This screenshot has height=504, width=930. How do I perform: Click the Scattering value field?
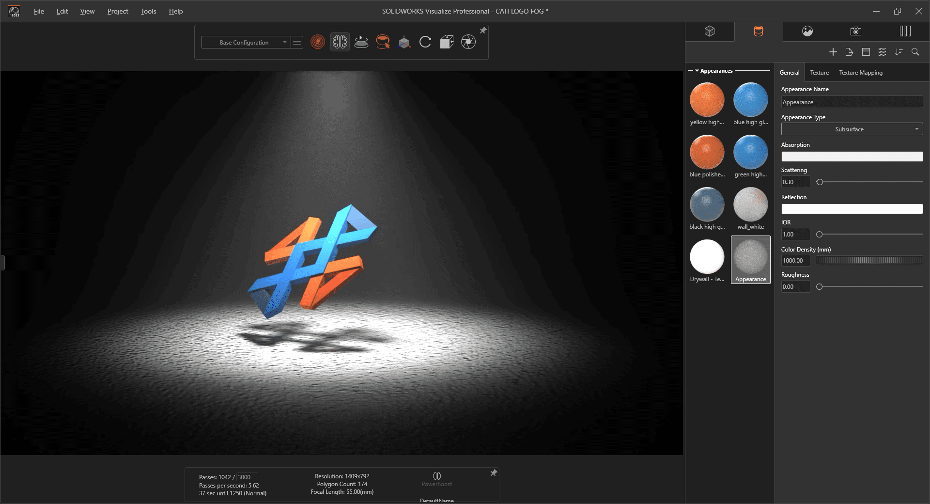(795, 182)
